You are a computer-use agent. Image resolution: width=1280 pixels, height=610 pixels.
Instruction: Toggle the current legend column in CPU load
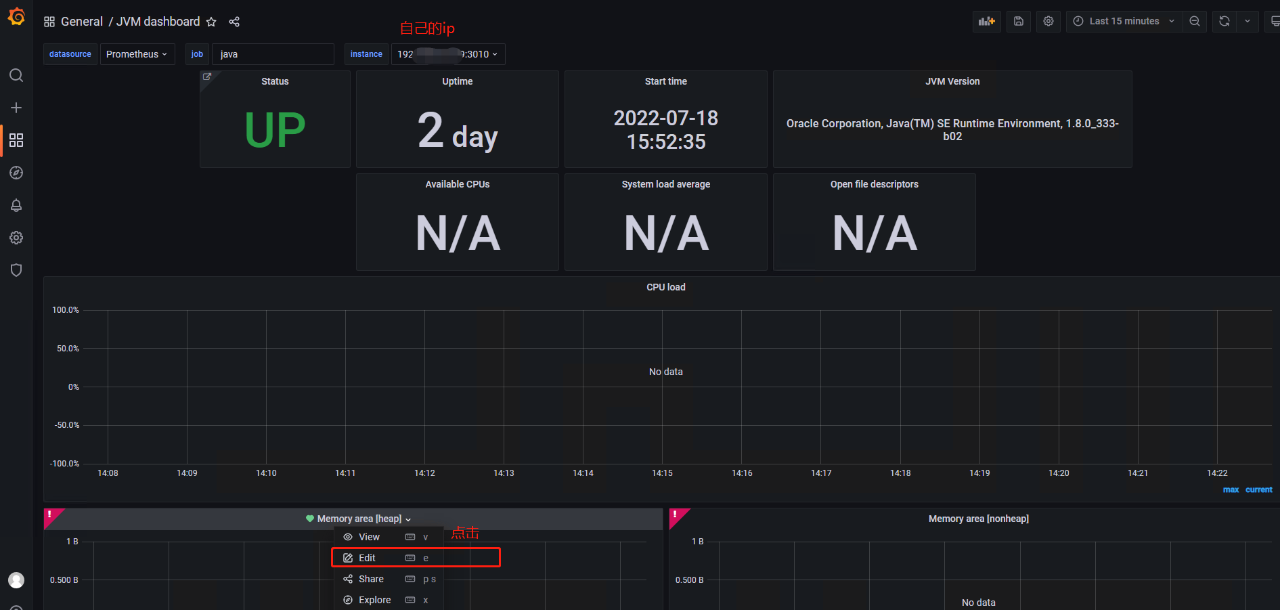1259,489
